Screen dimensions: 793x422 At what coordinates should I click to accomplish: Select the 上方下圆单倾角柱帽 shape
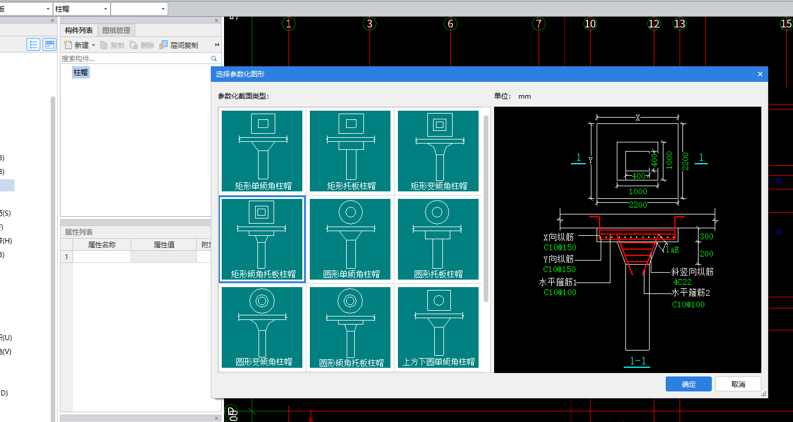coord(438,327)
